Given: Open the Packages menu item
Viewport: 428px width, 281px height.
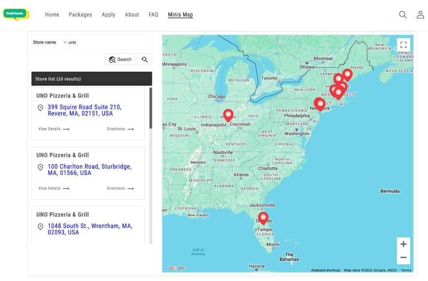Looking at the screenshot, I should click(80, 15).
